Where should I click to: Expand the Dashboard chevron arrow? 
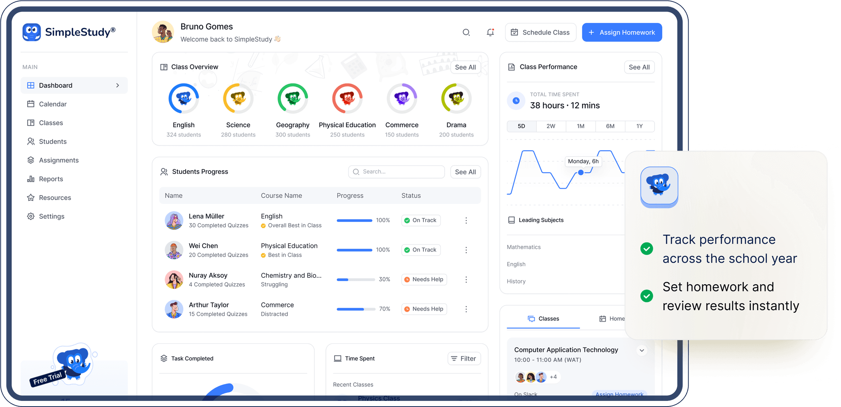coord(117,85)
